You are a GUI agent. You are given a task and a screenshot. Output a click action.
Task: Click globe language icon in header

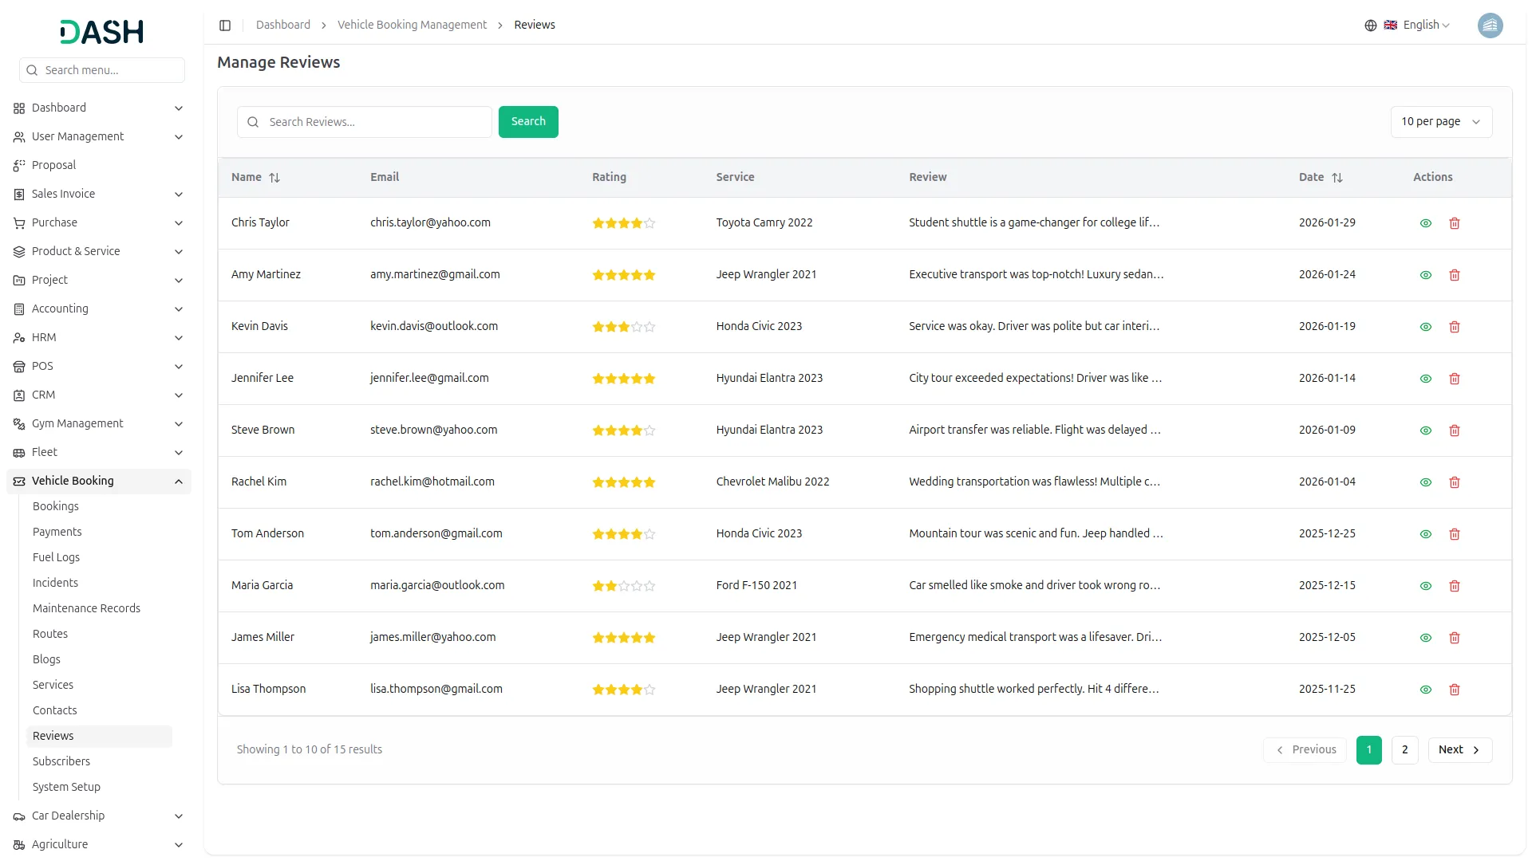1370,26
